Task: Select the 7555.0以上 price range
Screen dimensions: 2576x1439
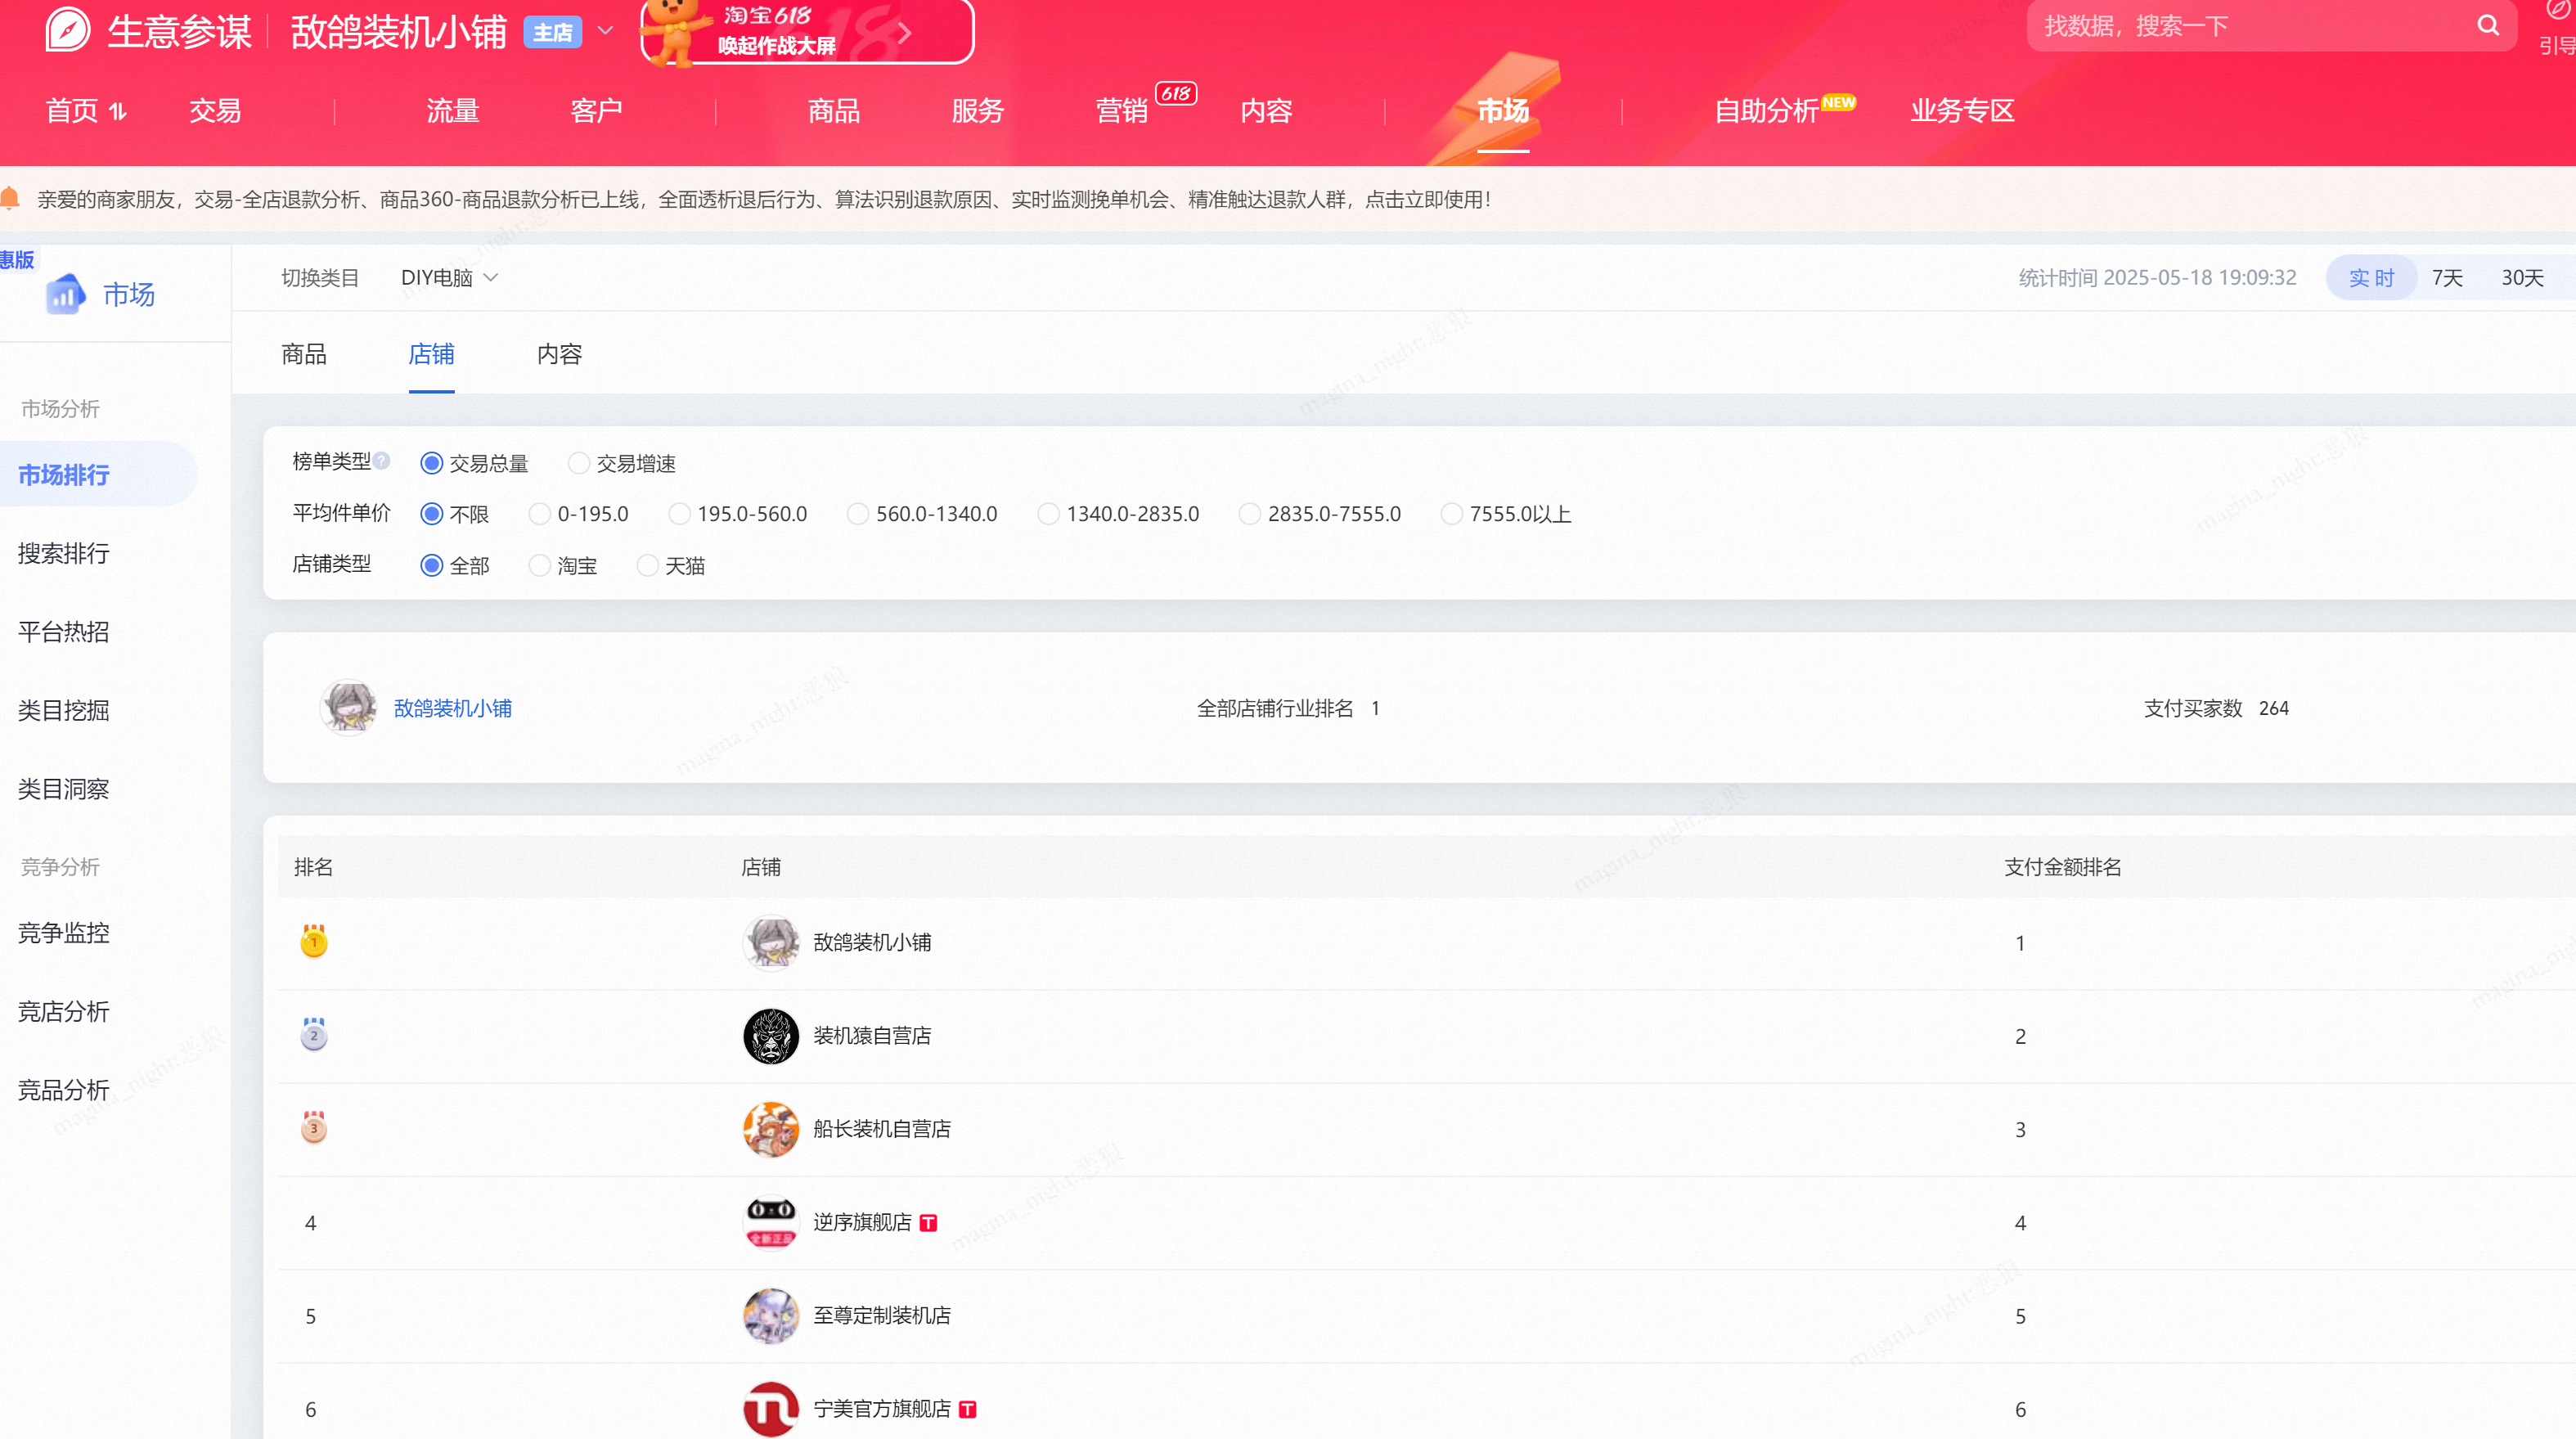Action: 1451,514
